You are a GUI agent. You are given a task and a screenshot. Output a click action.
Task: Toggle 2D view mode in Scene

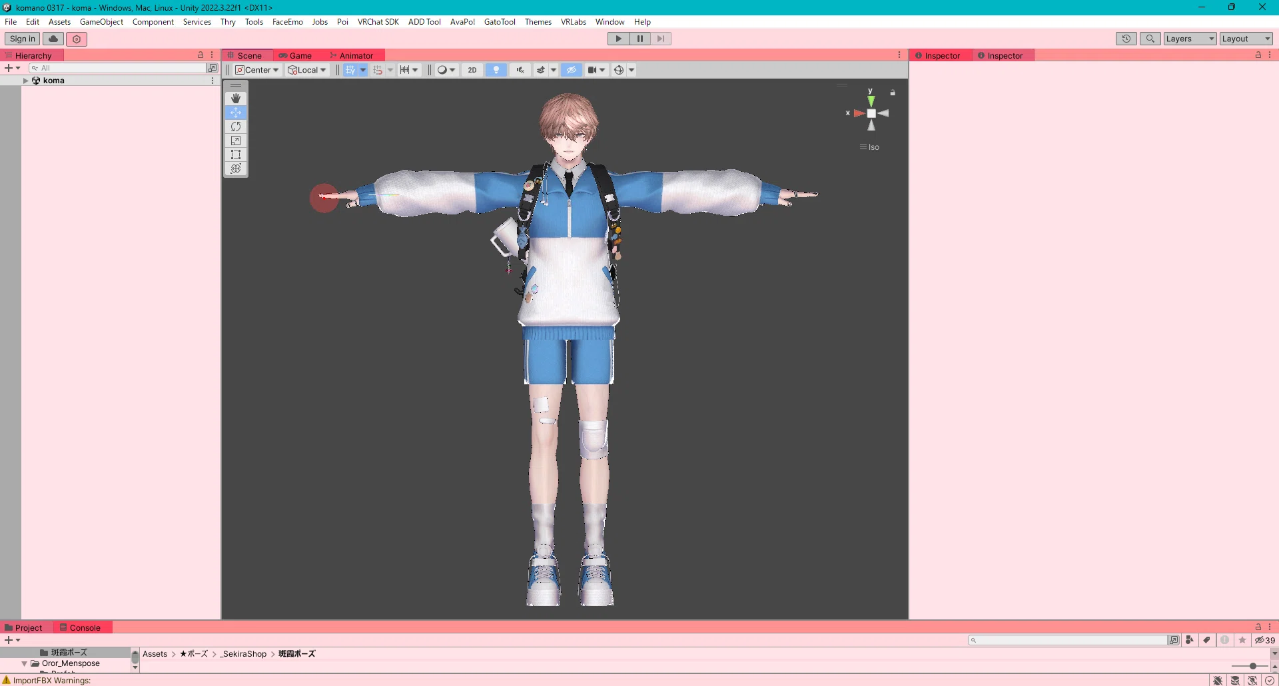(472, 70)
